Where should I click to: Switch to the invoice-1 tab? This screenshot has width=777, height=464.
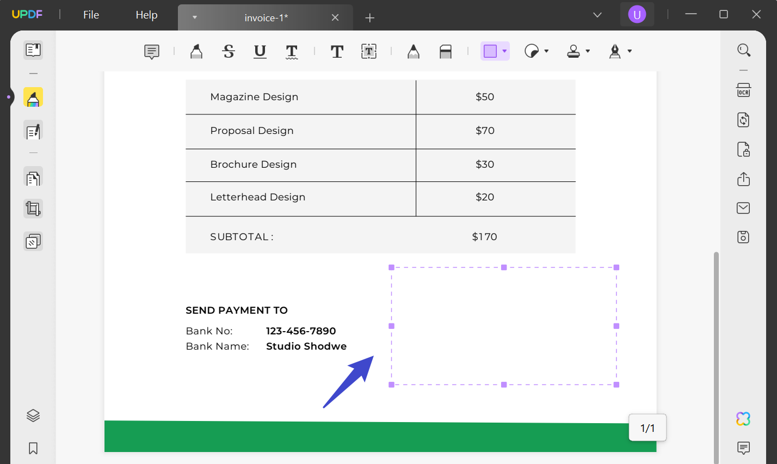pyautogui.click(x=266, y=17)
